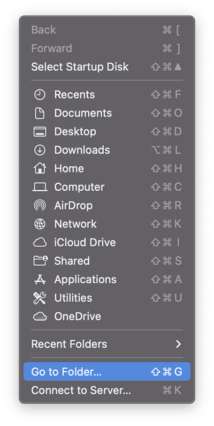Click the Desktop icon
Screen dimensions: 214x426
click(x=40, y=132)
